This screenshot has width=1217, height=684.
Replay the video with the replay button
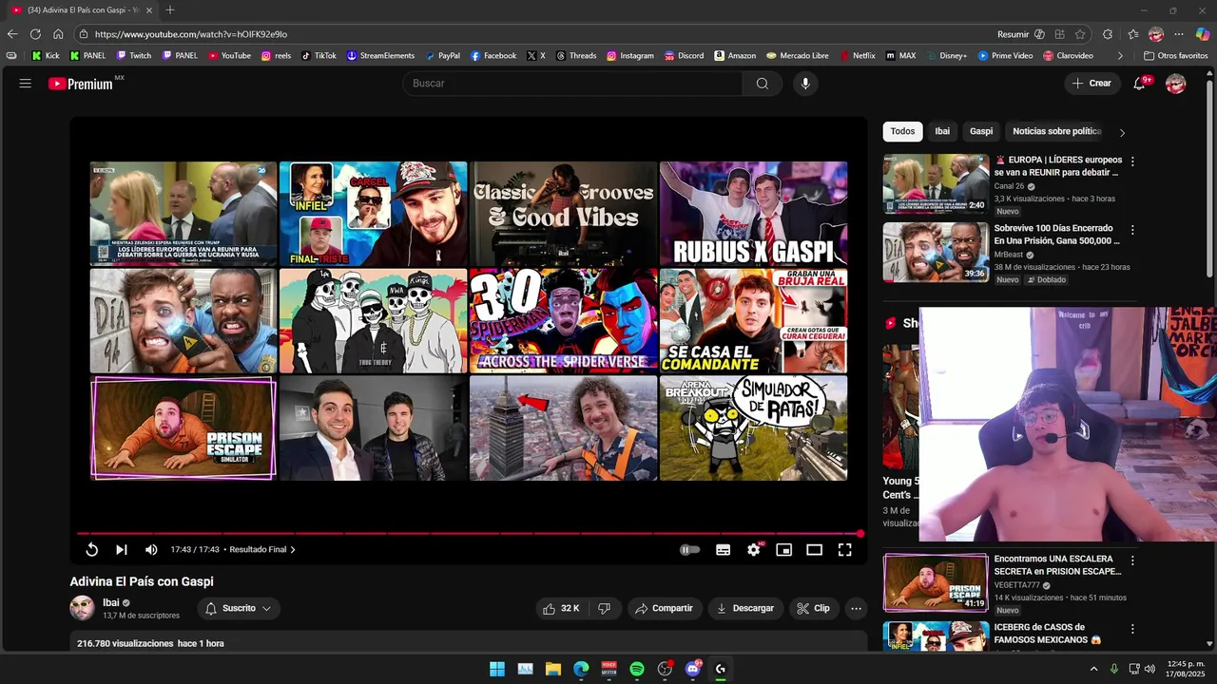coord(91,550)
